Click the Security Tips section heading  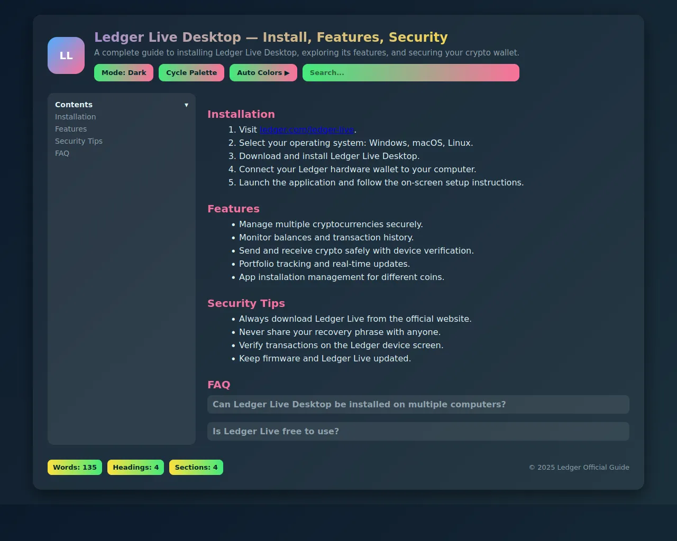click(246, 303)
